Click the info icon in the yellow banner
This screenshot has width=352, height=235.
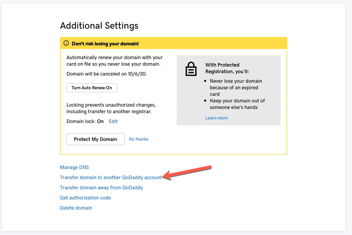click(x=66, y=43)
